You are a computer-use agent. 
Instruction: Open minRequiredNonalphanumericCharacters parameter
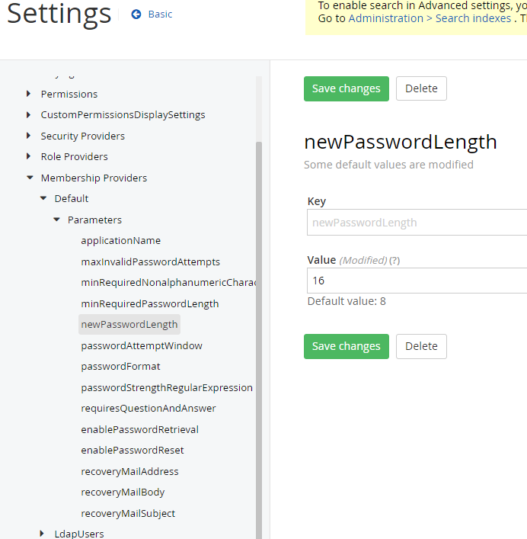[x=168, y=283]
